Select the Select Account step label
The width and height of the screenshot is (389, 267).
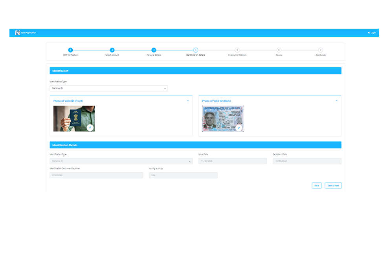[112, 55]
